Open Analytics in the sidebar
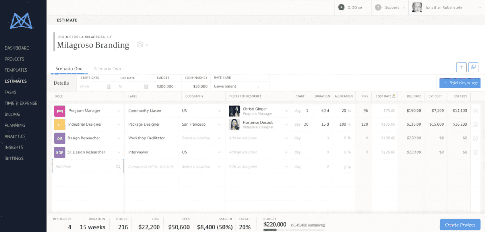 click(15, 136)
